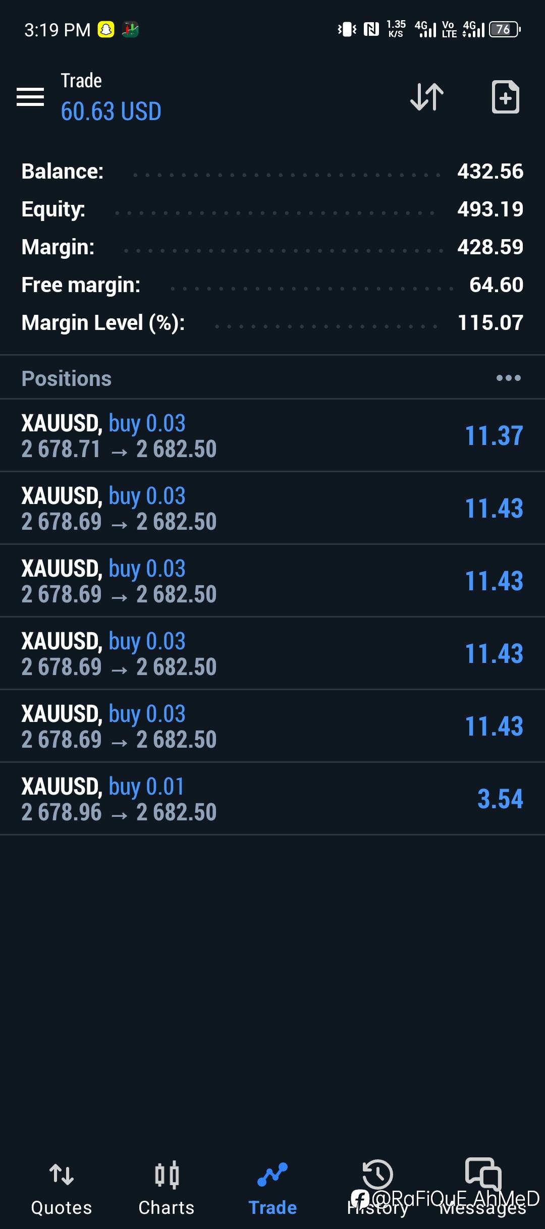Image resolution: width=545 pixels, height=1229 pixels.
Task: Select the XAUUSD position opened at 2 678.71
Action: click(x=272, y=435)
